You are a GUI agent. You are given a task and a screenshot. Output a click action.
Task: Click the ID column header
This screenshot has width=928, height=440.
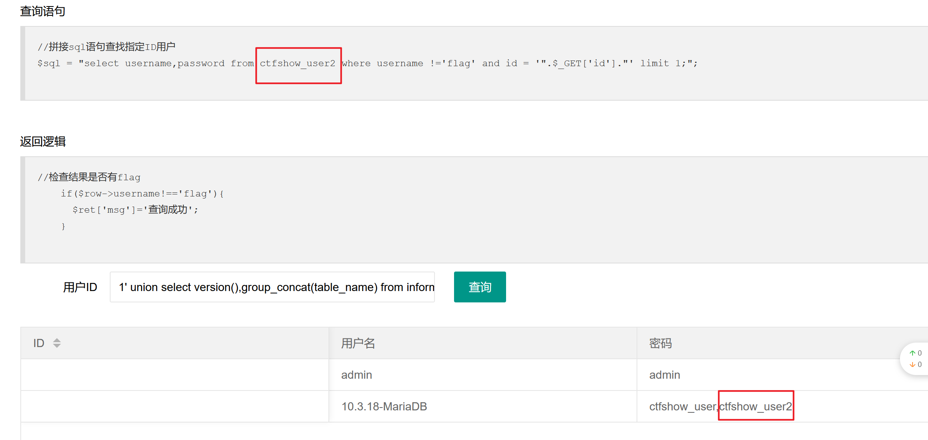coord(39,343)
